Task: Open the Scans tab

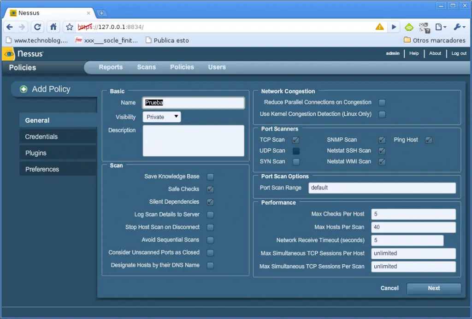Action: [147, 67]
